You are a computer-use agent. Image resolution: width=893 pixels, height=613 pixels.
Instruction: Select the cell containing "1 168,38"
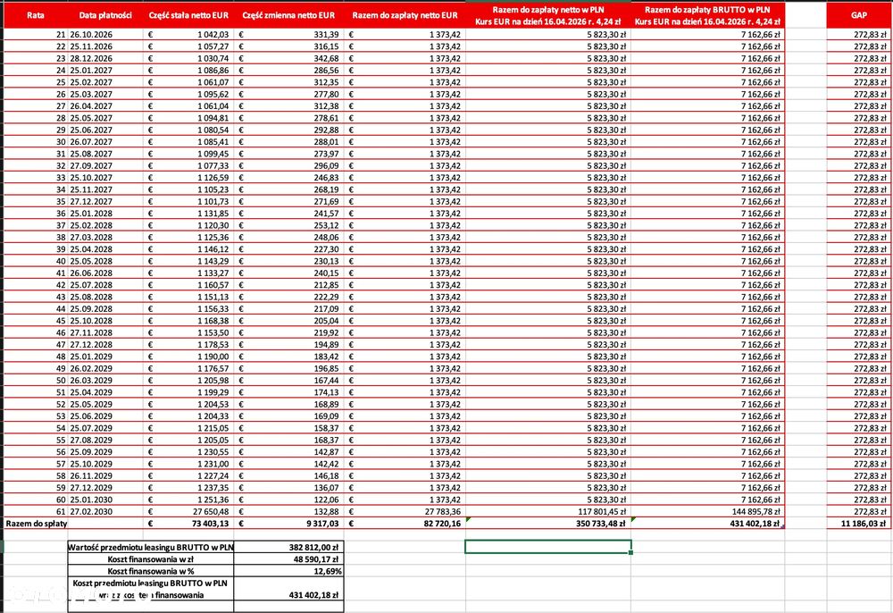click(188, 321)
